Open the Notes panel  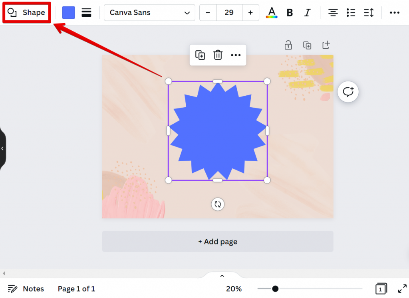[x=26, y=289]
